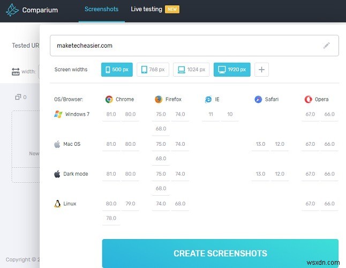This screenshot has height=268, width=346.
Task: Select Firefox 74.0 on Windows 7
Action: click(x=180, y=114)
